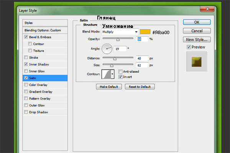The image size is (230, 153).
Task: Enable the Contour effect checkbox
Action: point(30,44)
